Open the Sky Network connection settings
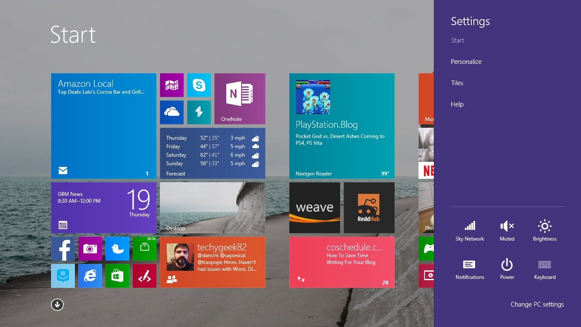The image size is (581, 327). tap(470, 231)
